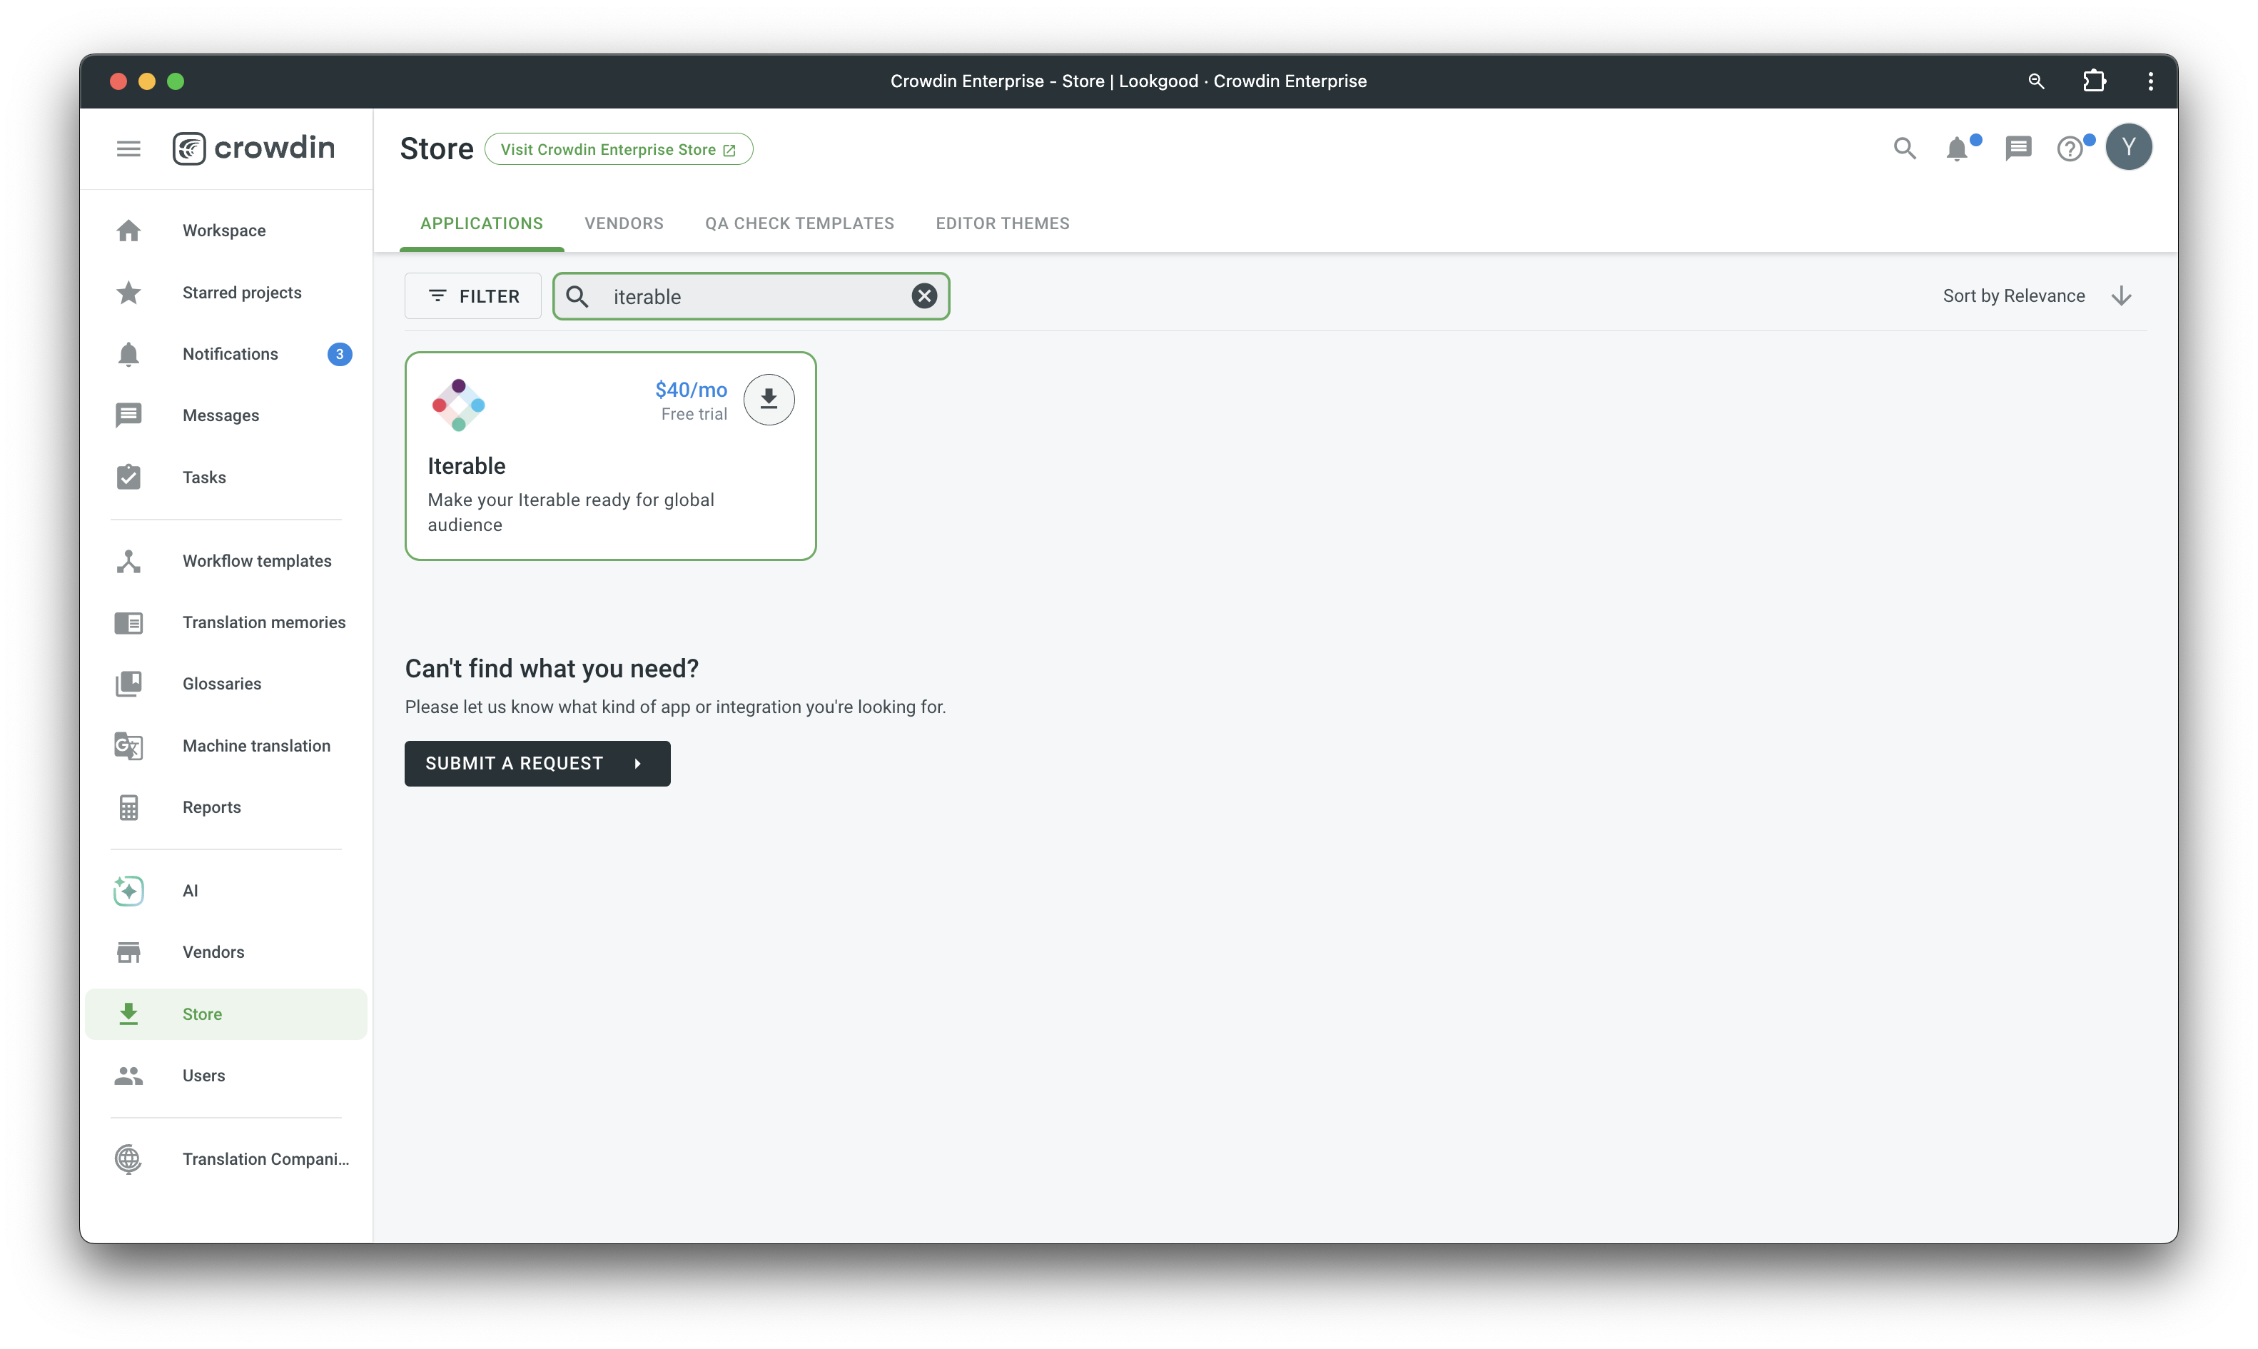
Task: Click the Iterable card description text
Action: pos(571,512)
